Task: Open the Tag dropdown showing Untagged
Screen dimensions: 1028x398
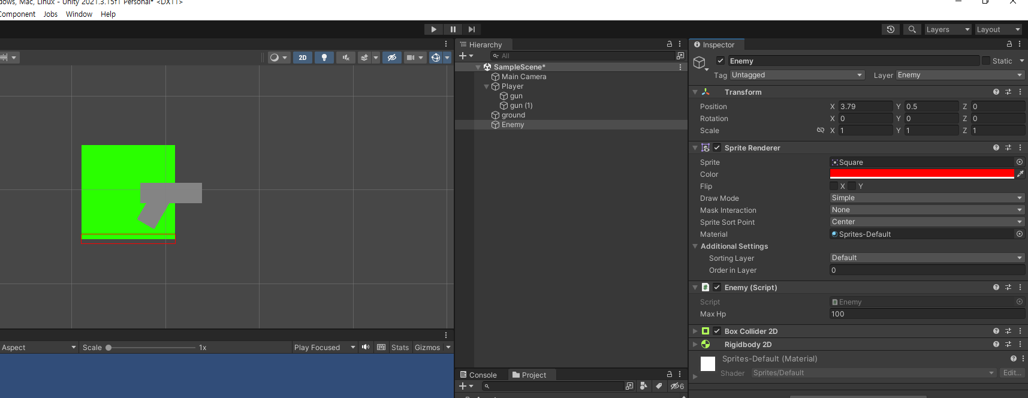Action: (797, 75)
